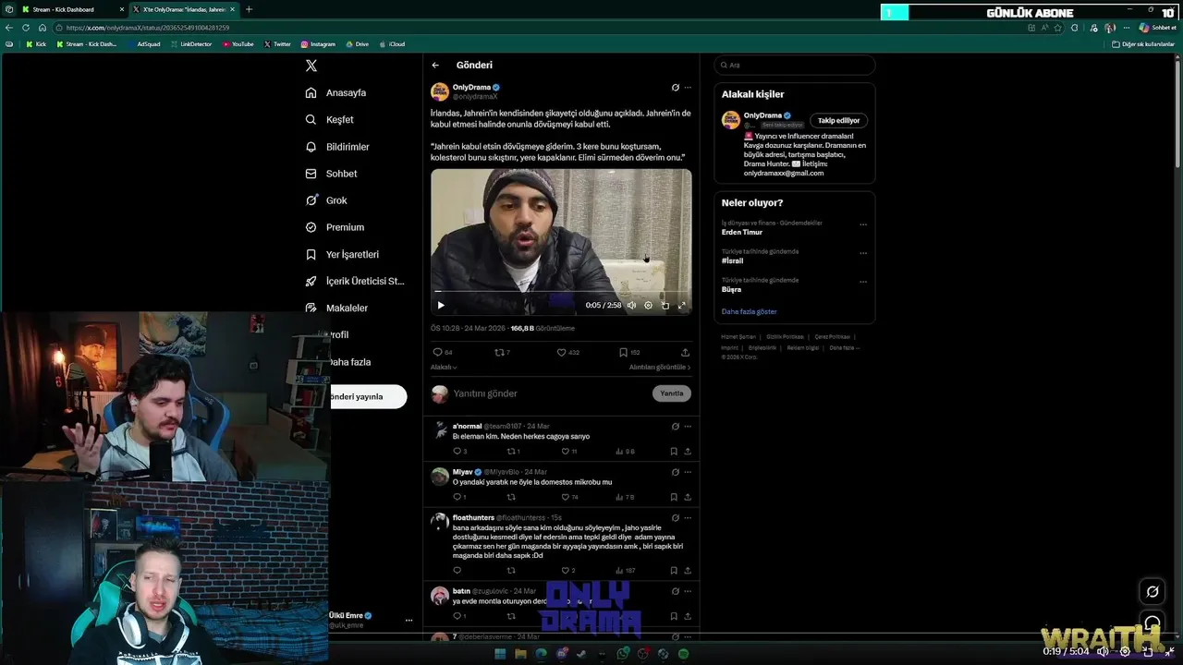1183x665 pixels.
Task: Open the Keşfet explore page
Action: [x=330, y=120]
